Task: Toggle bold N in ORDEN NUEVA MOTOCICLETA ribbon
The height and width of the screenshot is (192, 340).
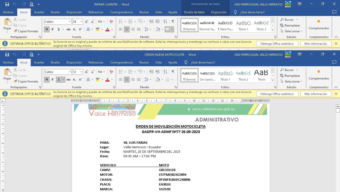Action: pos(47,79)
